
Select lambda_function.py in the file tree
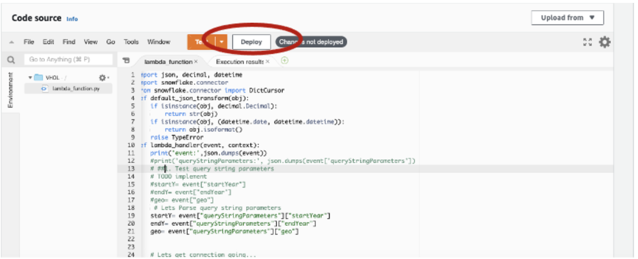click(76, 88)
